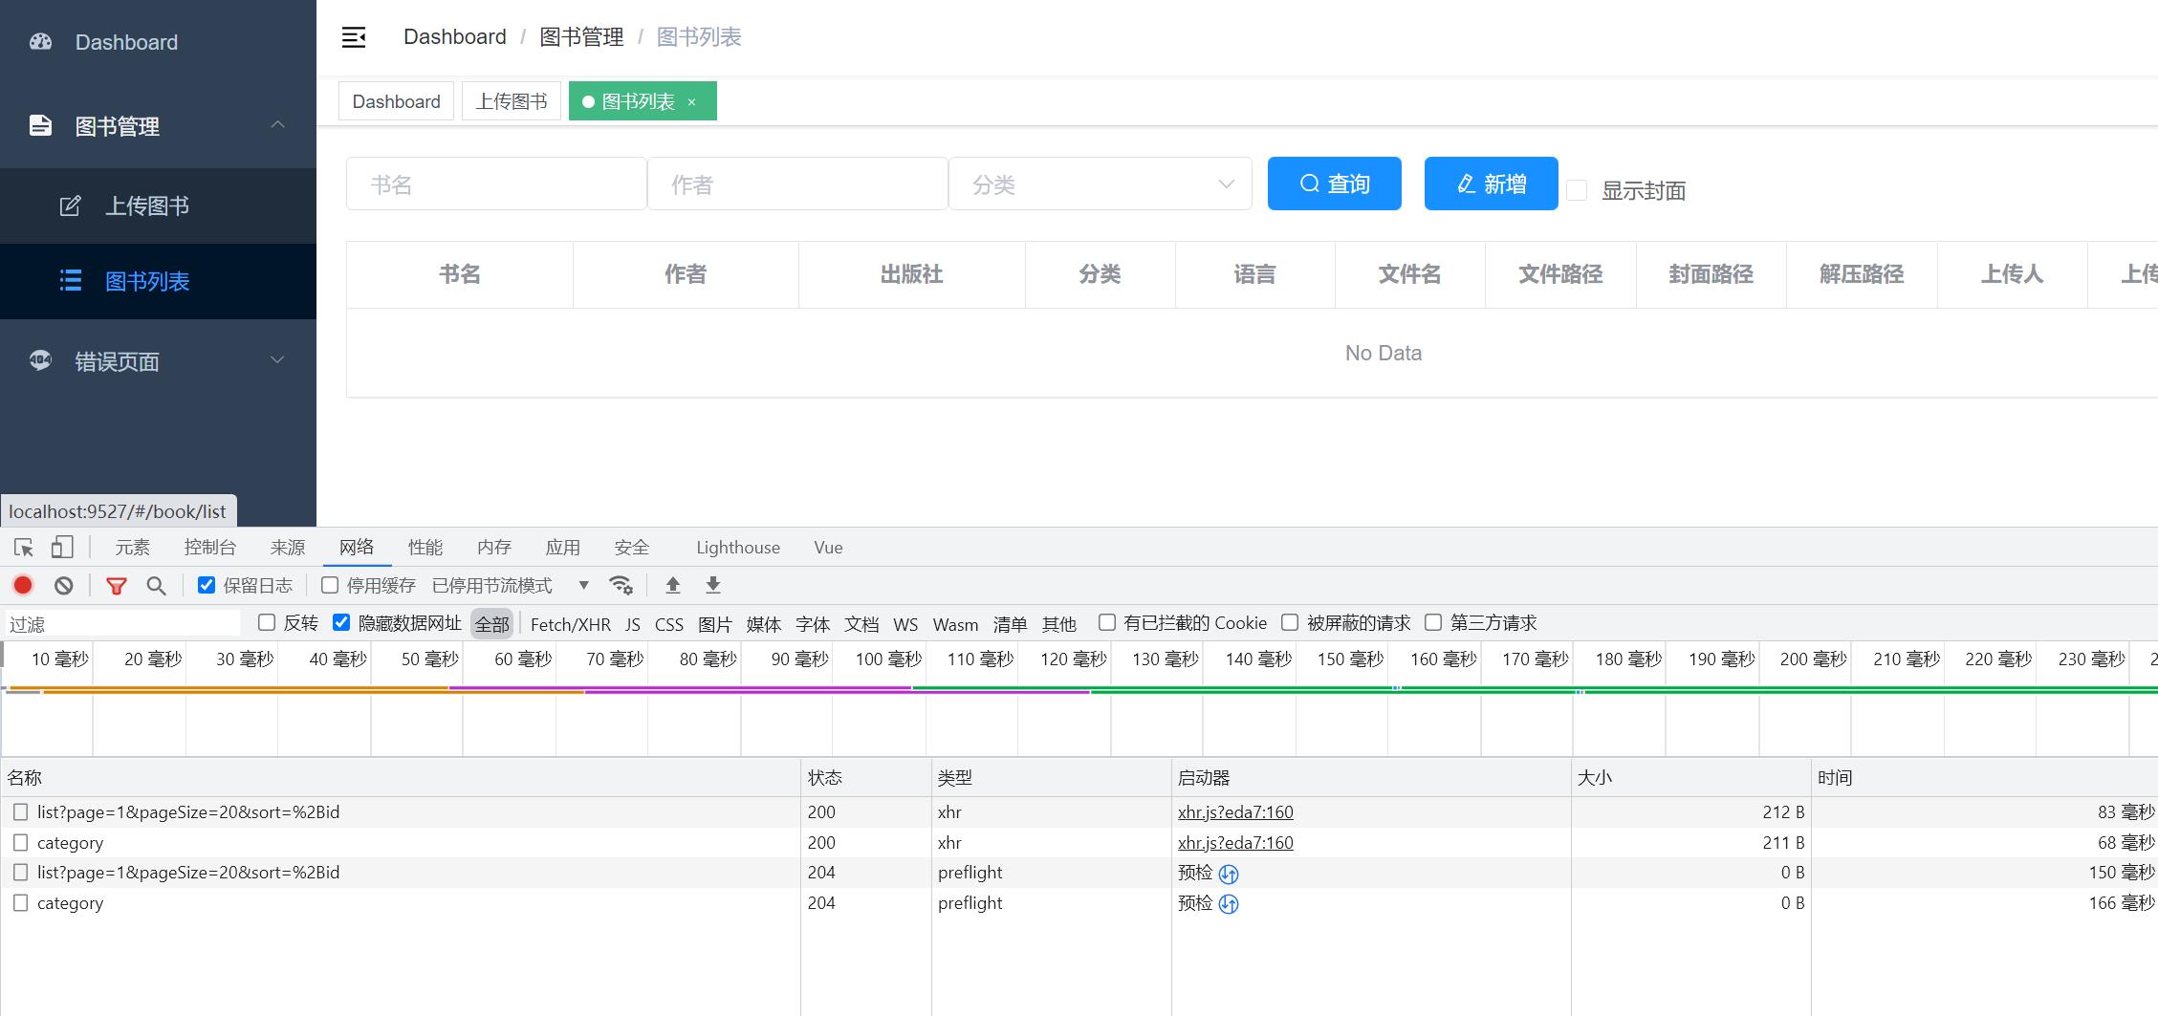Check 有已拦截的 Cookie checkbox

1107,622
